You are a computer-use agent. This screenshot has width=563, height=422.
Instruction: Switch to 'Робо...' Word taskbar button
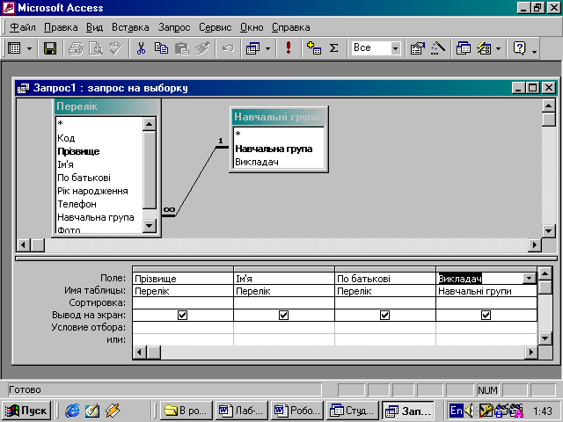[x=297, y=411]
